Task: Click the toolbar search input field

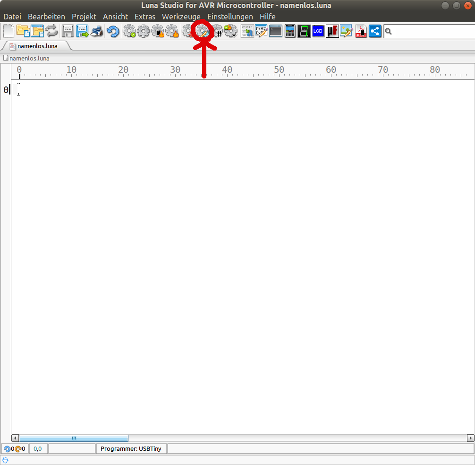Action: tap(429, 32)
